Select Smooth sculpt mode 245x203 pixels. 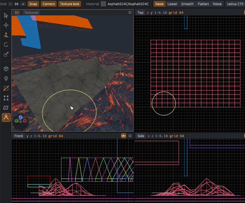click(187, 4)
